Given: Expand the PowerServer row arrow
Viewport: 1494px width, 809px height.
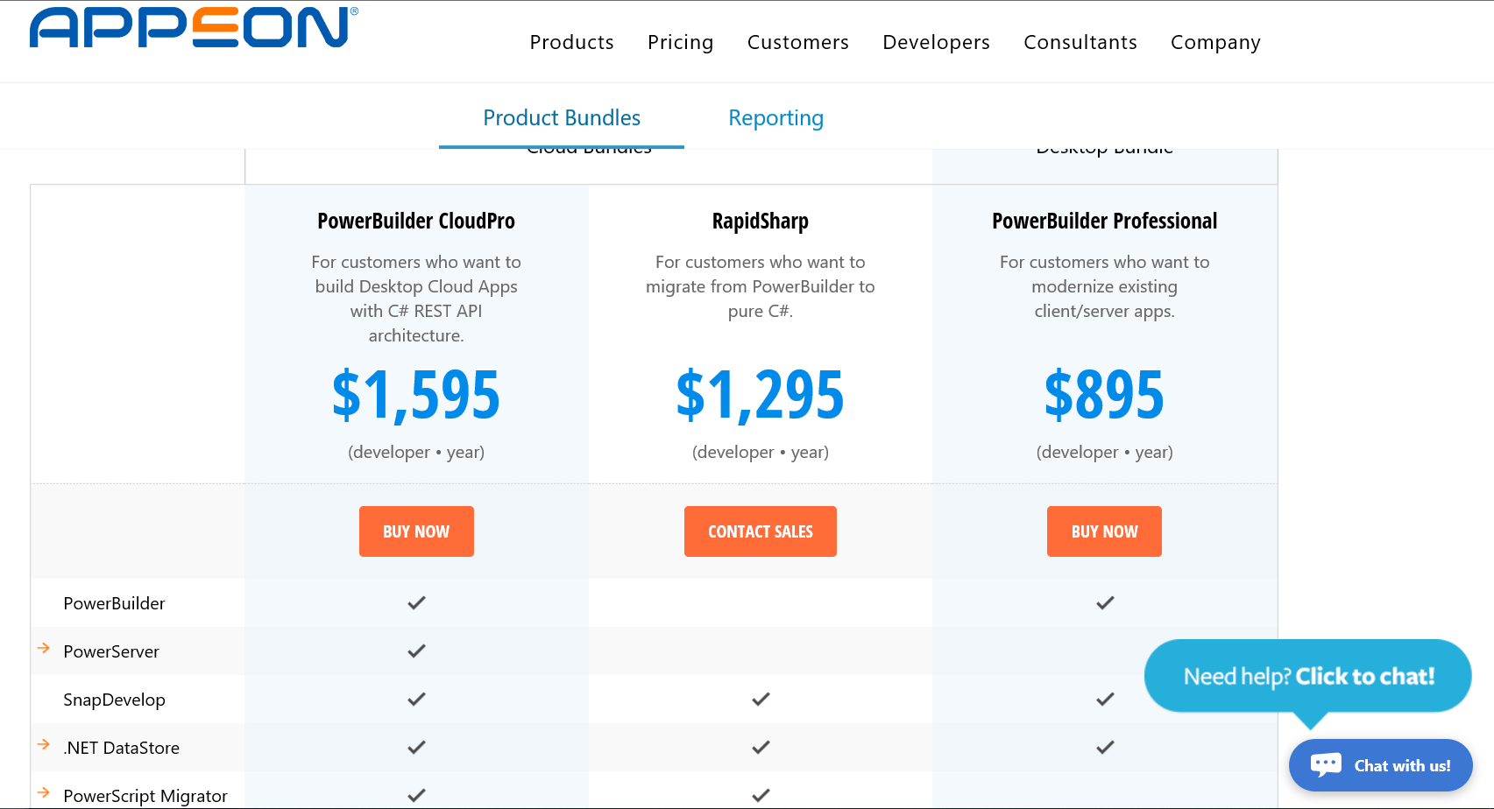Looking at the screenshot, I should point(44,648).
